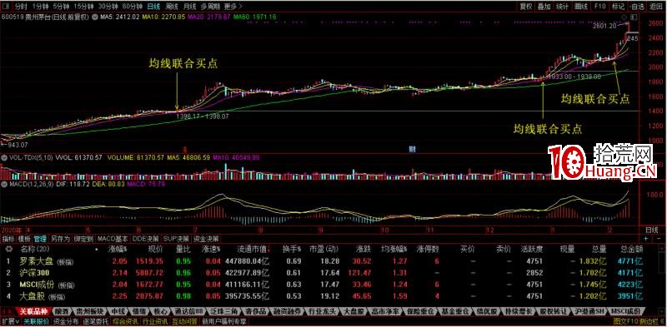The height and width of the screenshot is (327, 667).
Task: Expand the 更多 periods dropdown
Action: point(233,7)
